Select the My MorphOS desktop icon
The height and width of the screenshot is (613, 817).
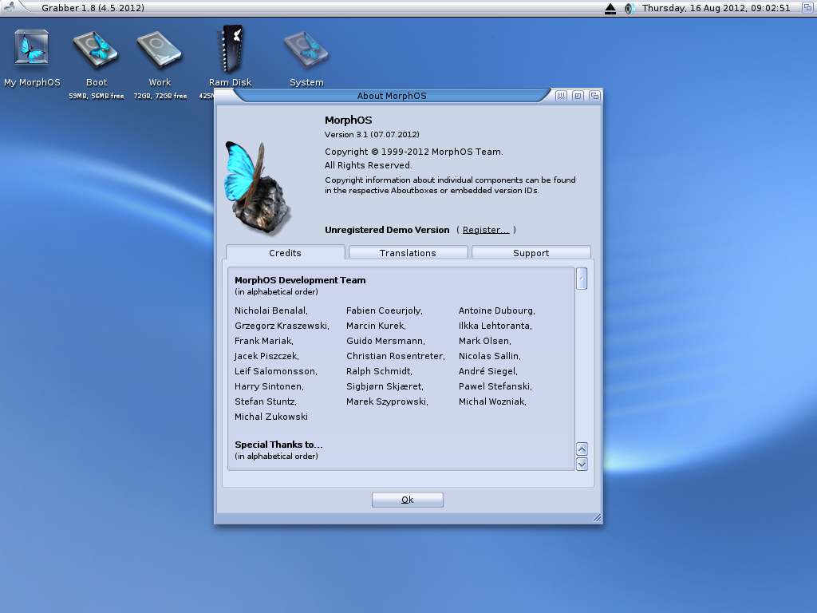(32, 48)
